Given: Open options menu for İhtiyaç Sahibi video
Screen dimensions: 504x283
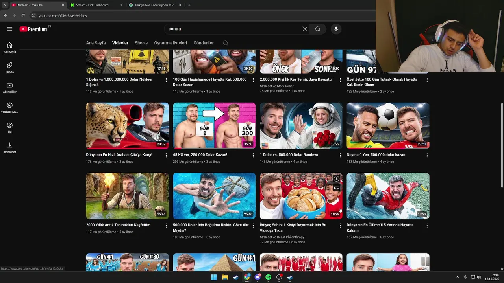Looking at the screenshot, I should pyautogui.click(x=340, y=226).
